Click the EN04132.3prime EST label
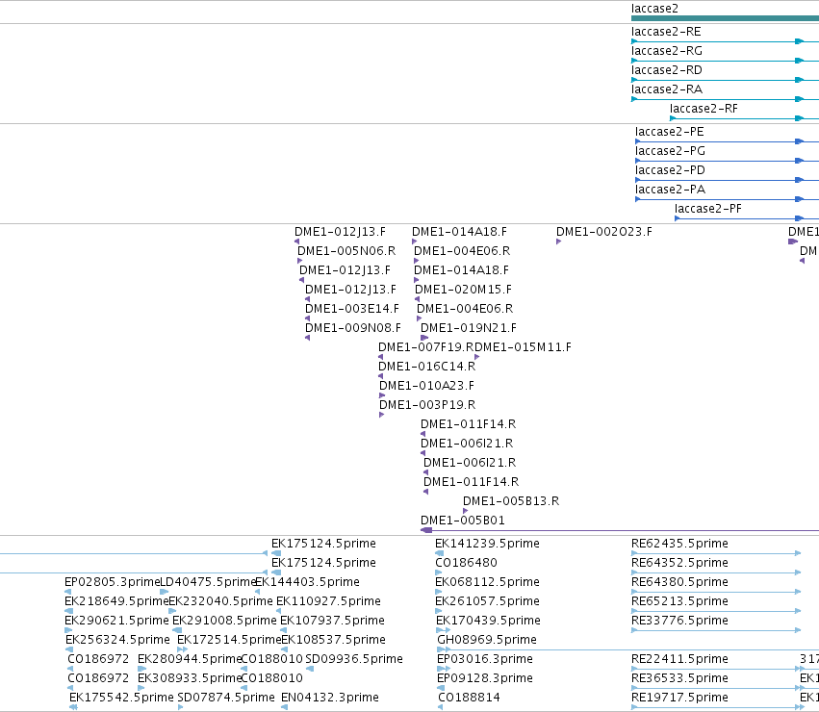 [329, 698]
